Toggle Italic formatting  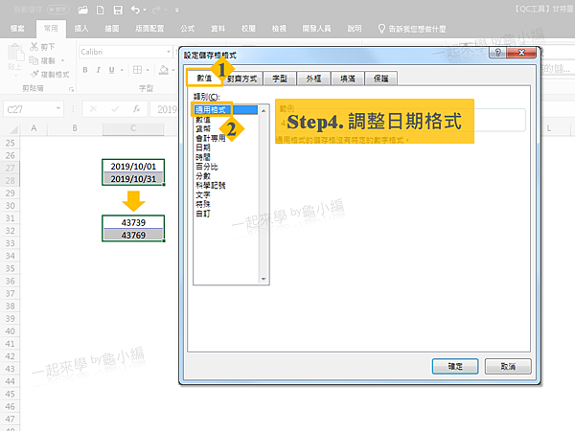tap(99, 70)
